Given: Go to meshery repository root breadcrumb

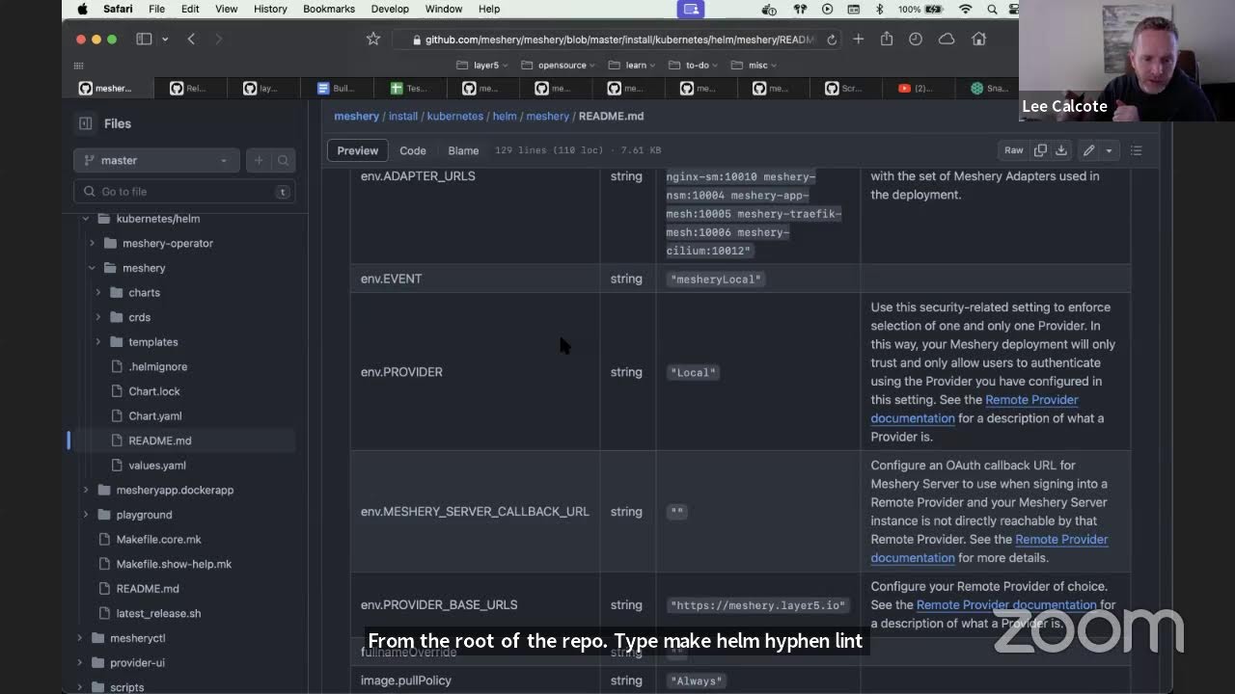Looking at the screenshot, I should (x=356, y=116).
